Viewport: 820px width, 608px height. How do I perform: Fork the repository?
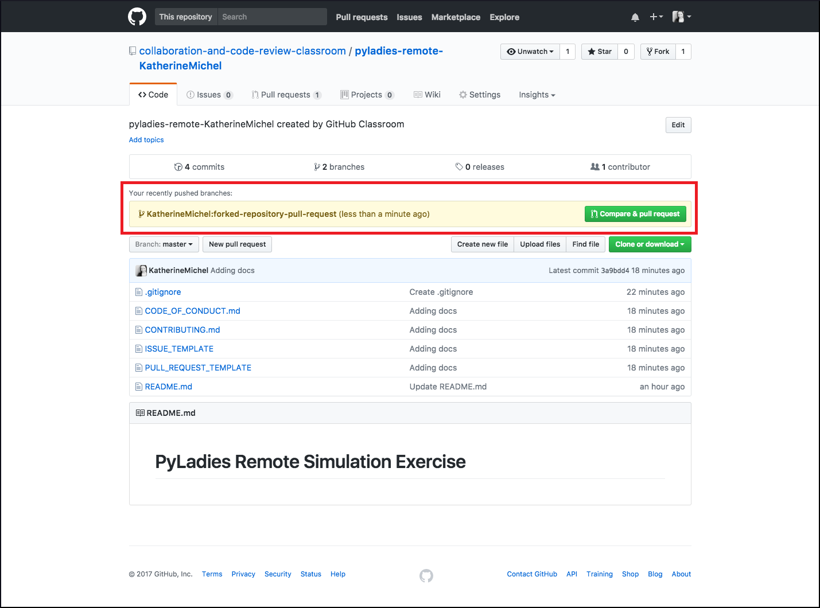tap(658, 52)
